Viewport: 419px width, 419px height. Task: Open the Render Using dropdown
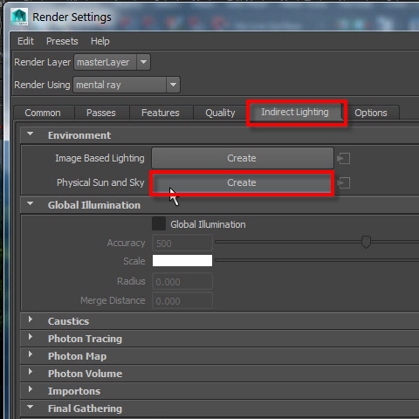(x=127, y=85)
